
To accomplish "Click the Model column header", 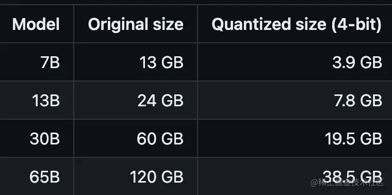I will coord(36,24).
